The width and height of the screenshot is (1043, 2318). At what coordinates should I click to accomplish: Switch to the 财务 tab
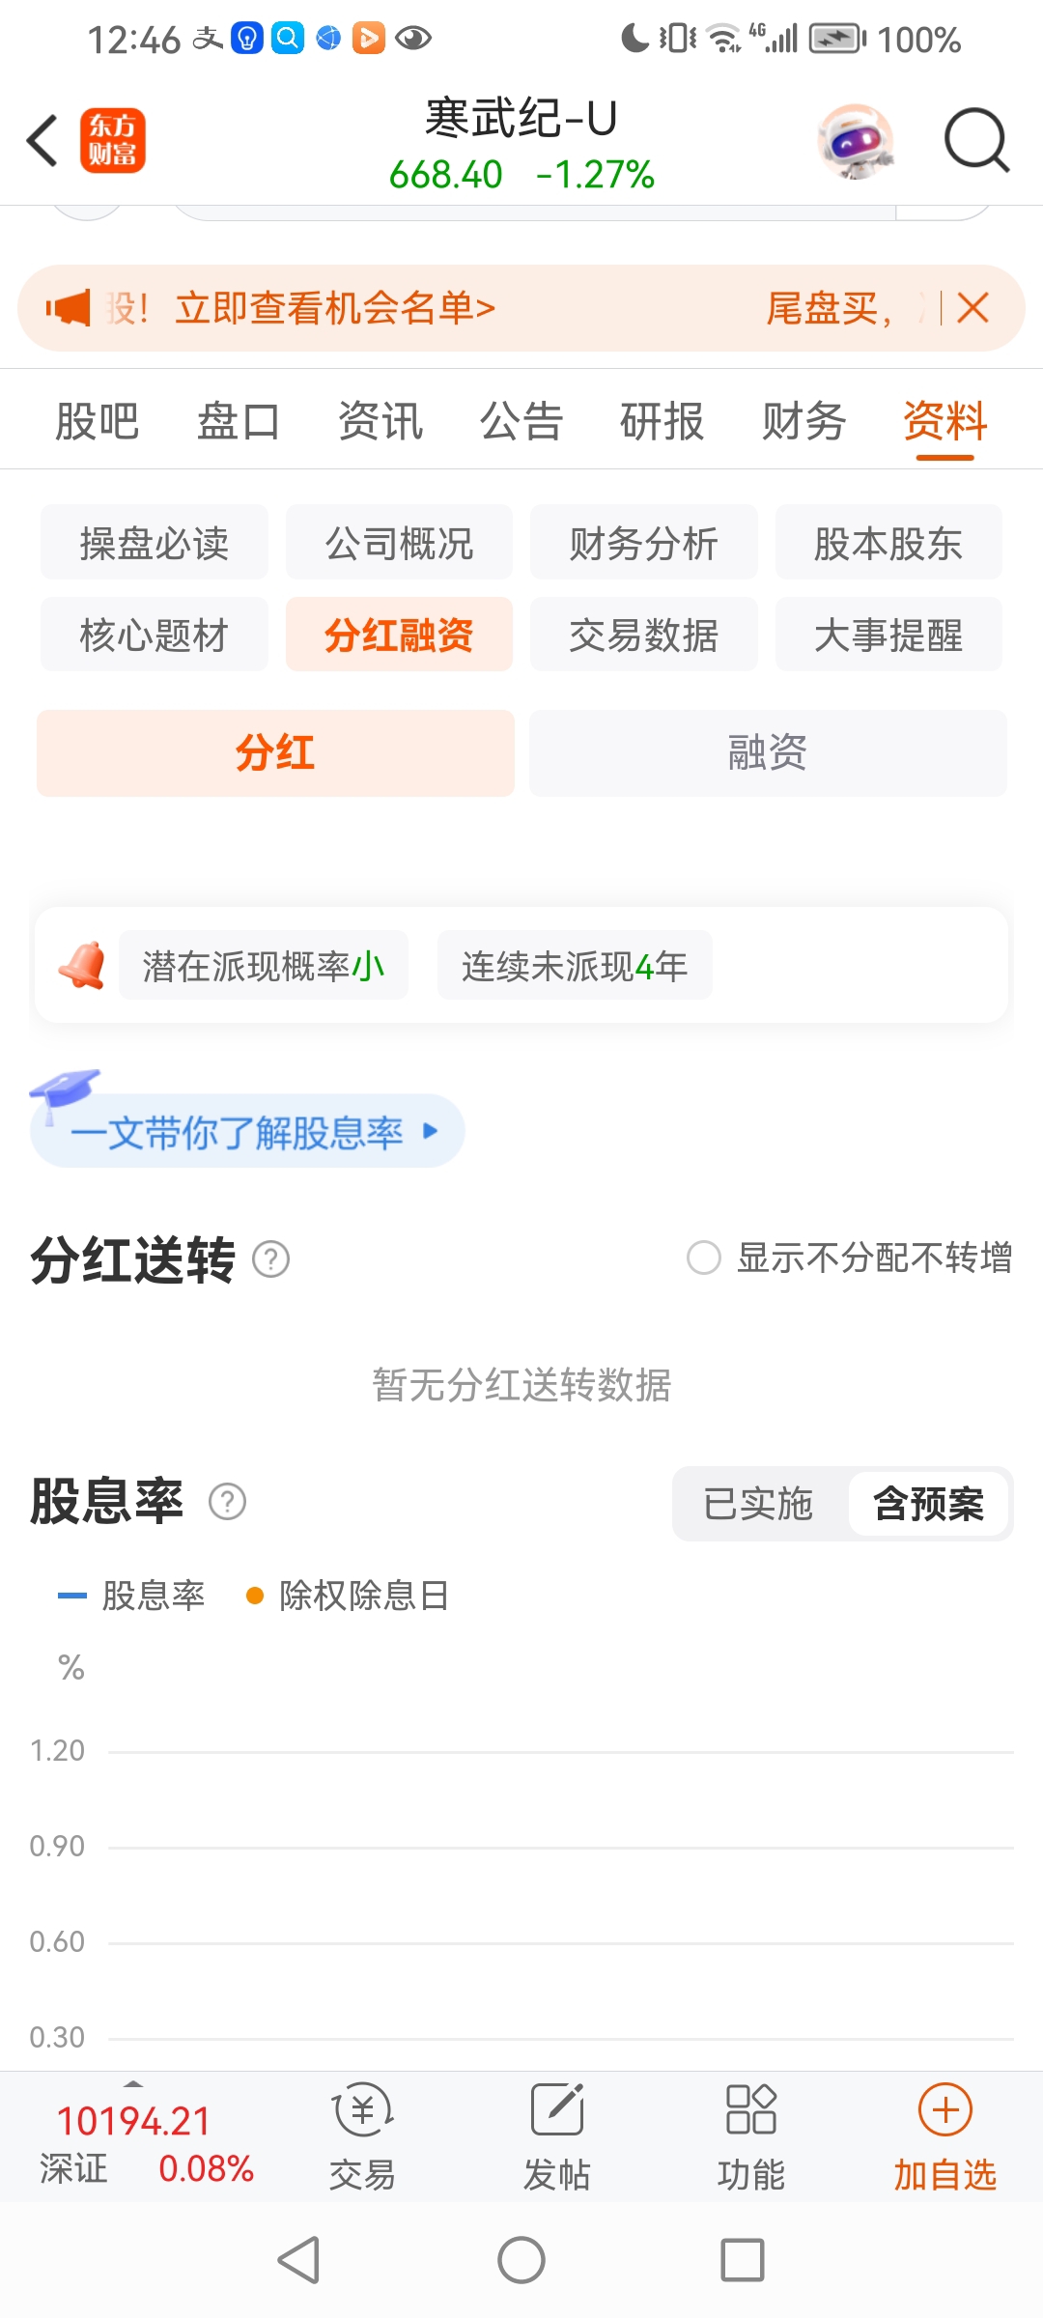803,421
